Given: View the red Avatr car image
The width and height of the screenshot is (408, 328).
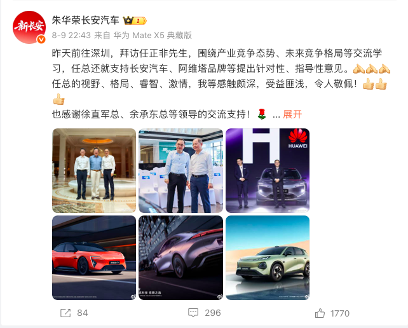Looking at the screenshot, I should click(x=94, y=257).
